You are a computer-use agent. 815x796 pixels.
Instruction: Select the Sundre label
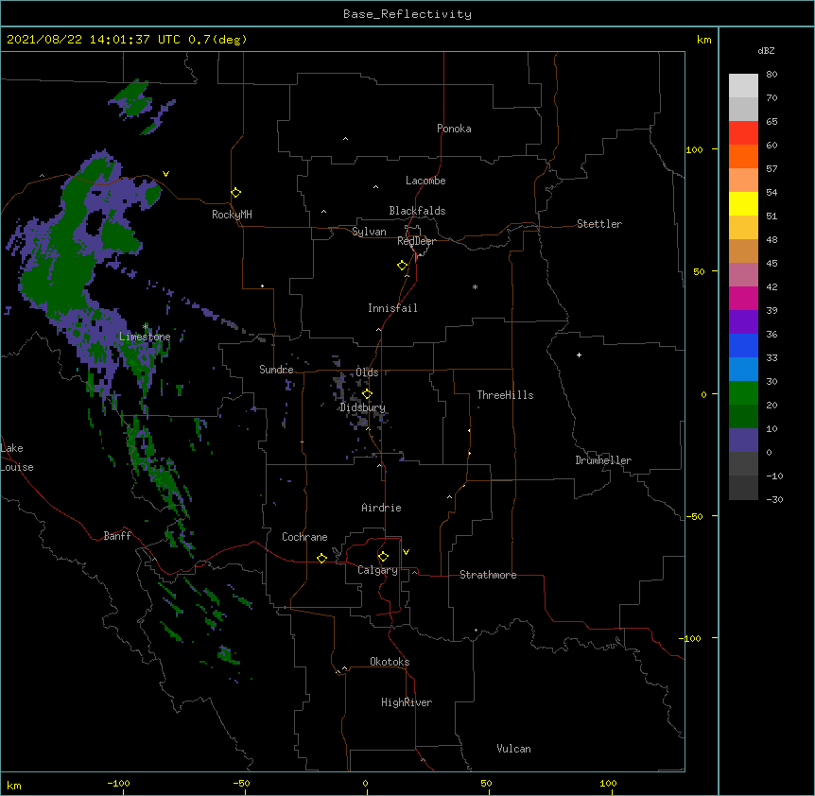pos(276,370)
